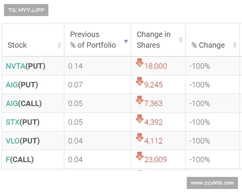Sort table by Stock column arrows

point(59,45)
